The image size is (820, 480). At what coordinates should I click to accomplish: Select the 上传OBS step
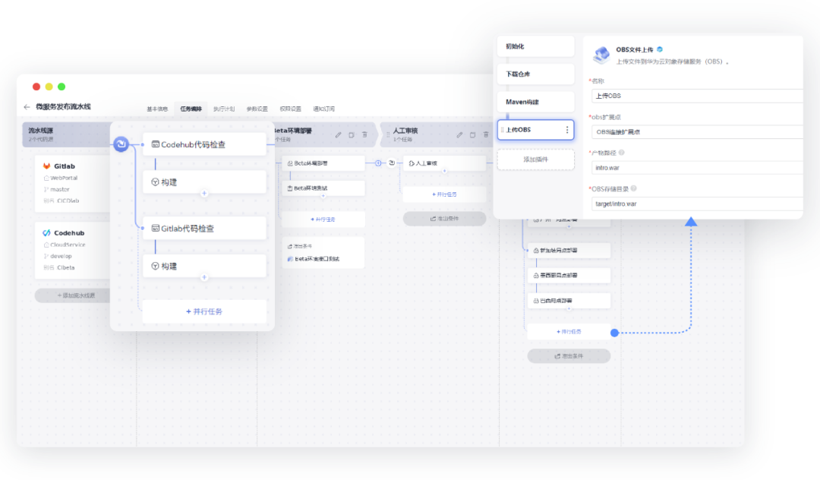(535, 130)
